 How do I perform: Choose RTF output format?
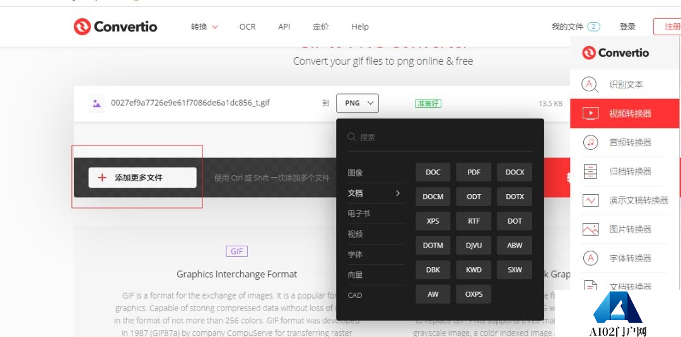(474, 220)
